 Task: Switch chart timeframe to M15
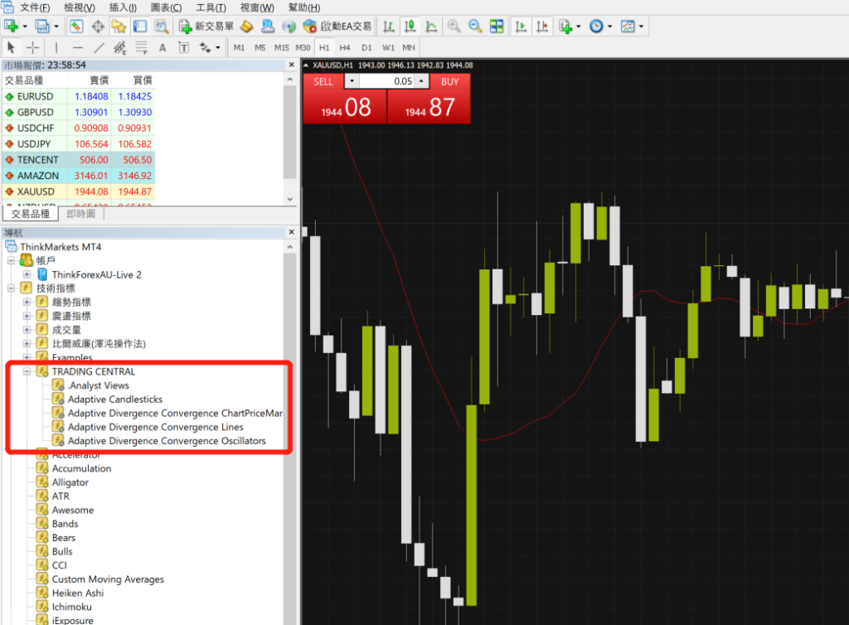point(282,47)
